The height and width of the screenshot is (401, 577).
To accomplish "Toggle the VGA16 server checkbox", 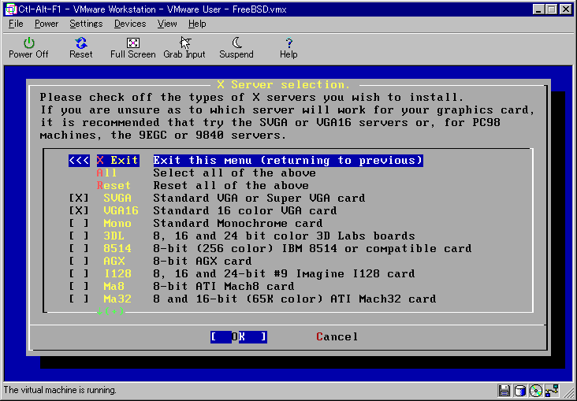I will click(79, 210).
